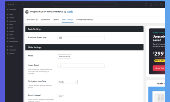Click the browser address bar
The image size is (170, 102).
pyautogui.click(x=85, y=5)
